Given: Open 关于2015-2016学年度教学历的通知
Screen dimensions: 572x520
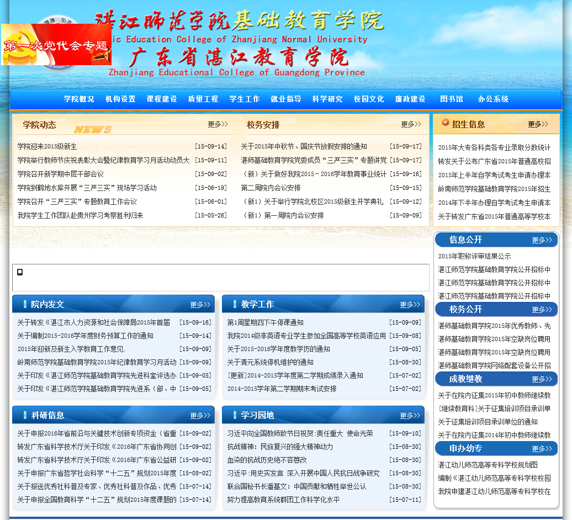Looking at the screenshot, I should 278,349.
